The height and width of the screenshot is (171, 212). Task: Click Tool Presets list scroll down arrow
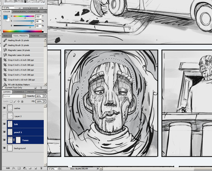(x=45, y=84)
